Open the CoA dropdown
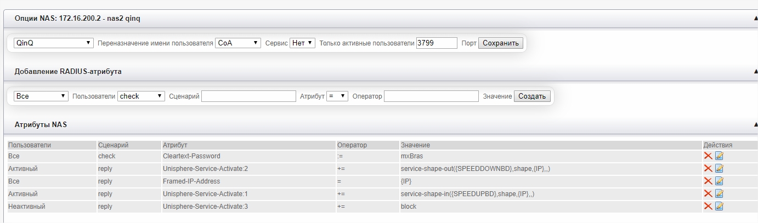The image size is (758, 223). tap(237, 43)
